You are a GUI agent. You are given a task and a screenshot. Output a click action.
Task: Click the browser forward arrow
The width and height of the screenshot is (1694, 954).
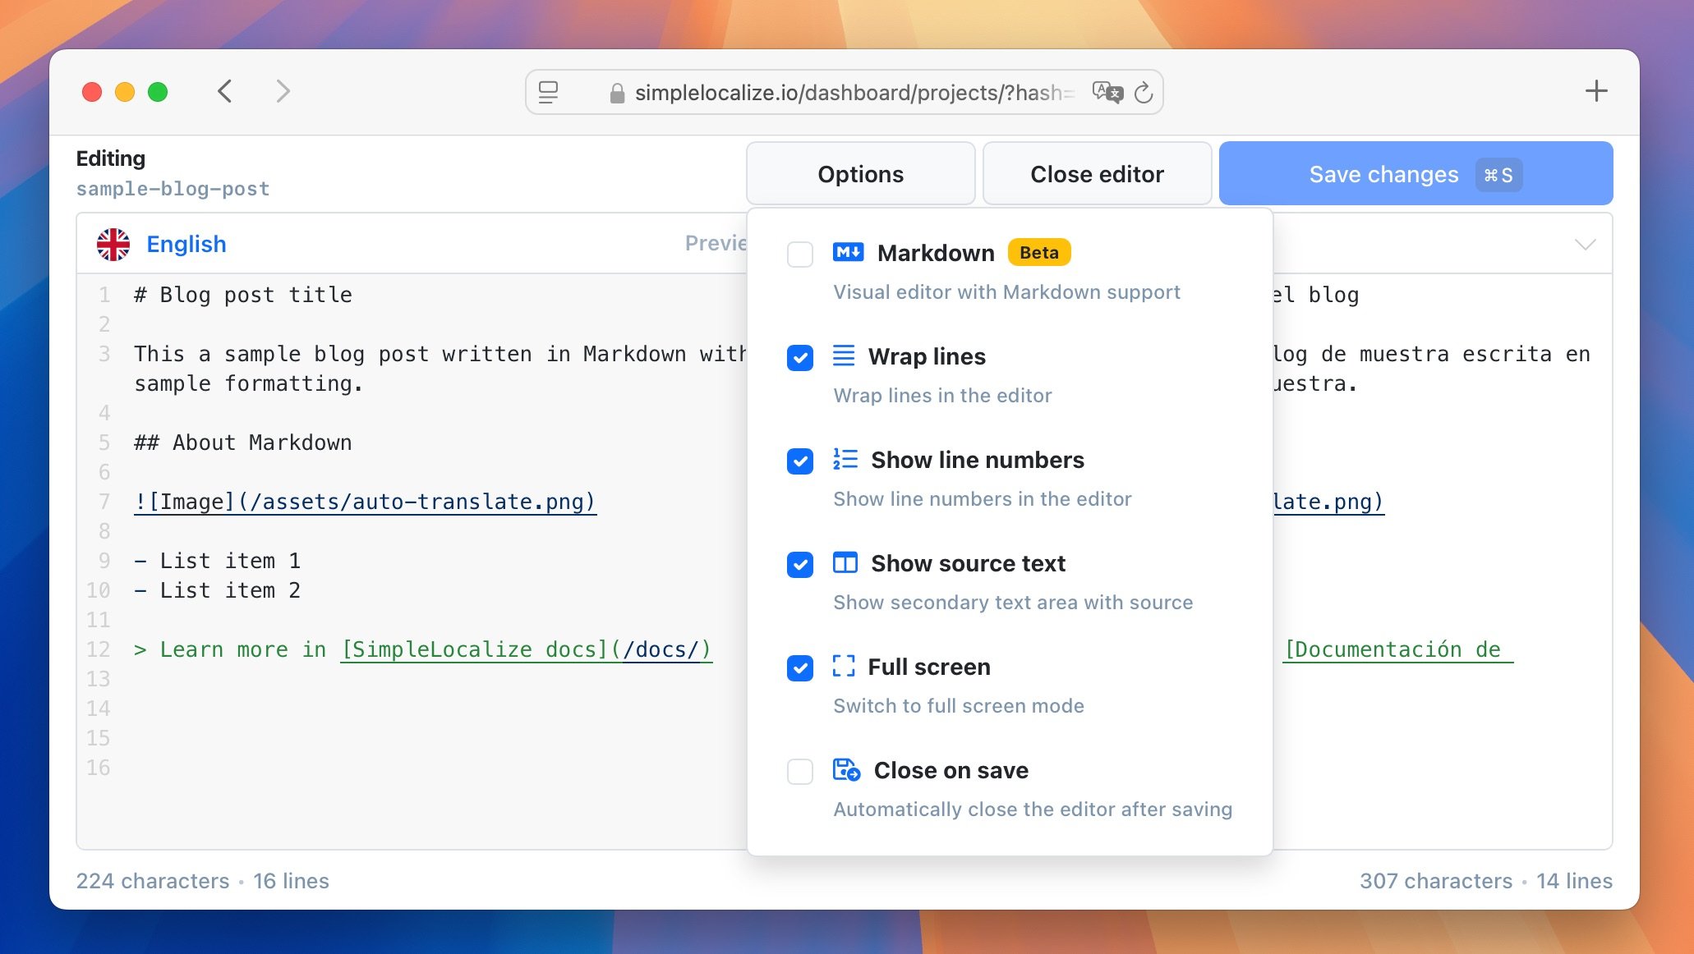pyautogui.click(x=283, y=91)
